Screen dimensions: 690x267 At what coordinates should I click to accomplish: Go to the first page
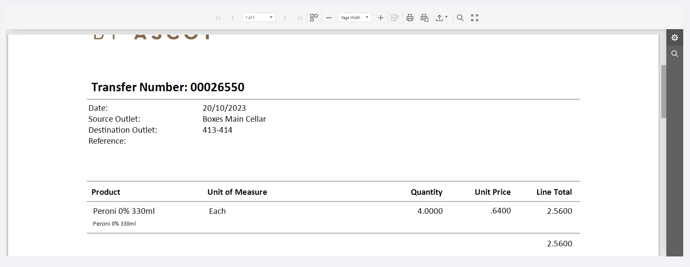tap(218, 18)
